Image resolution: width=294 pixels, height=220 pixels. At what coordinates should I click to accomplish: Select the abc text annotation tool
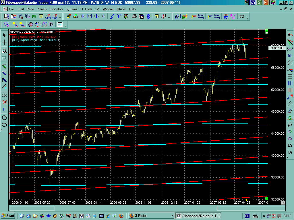(x=4, y=95)
